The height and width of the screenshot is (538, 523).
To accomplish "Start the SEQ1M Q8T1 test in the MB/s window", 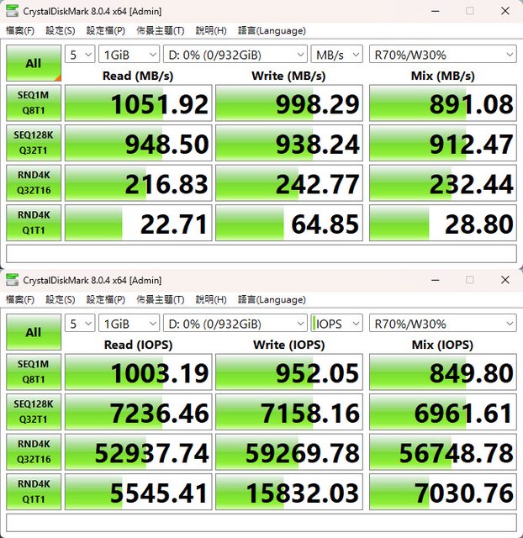I will click(33, 103).
